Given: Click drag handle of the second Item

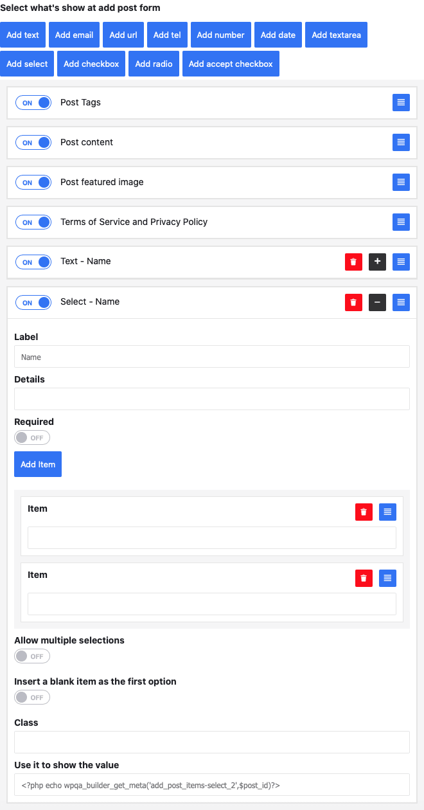Looking at the screenshot, I should (x=387, y=578).
